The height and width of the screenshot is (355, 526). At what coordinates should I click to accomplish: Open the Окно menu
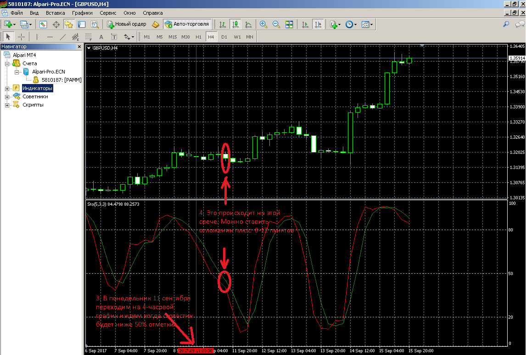pos(129,13)
